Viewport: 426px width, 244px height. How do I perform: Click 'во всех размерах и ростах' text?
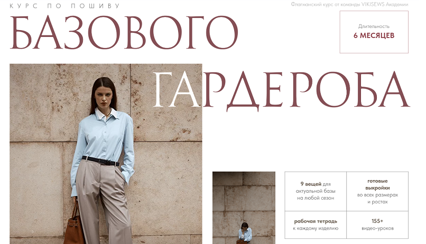[x=377, y=199]
